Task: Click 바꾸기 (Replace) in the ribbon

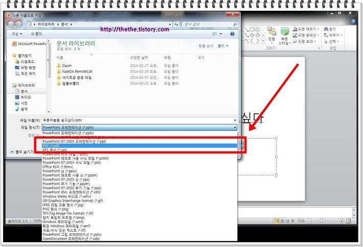Action: 333,35
